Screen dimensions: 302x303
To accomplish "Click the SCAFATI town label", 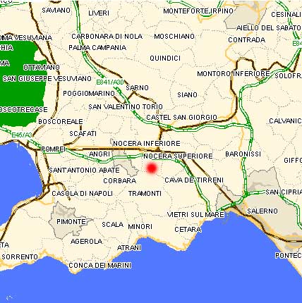I will 83,134.
